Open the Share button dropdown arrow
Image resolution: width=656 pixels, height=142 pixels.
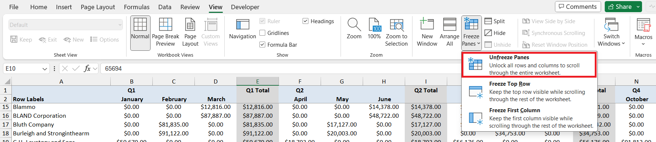(638, 7)
